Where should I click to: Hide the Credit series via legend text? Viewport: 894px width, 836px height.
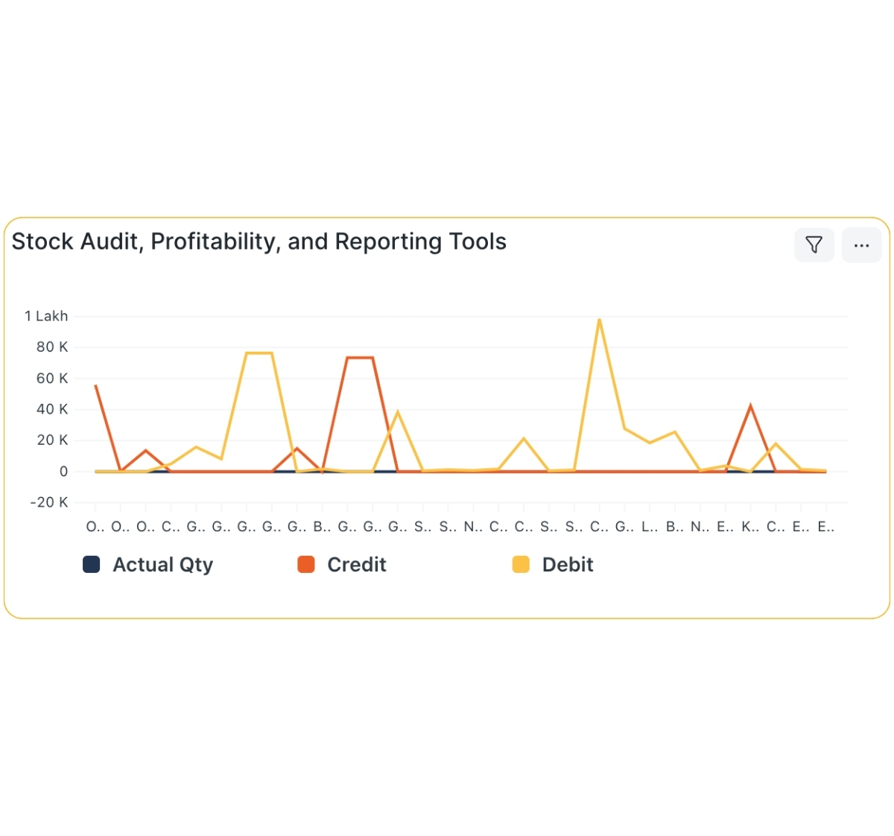coord(356,565)
